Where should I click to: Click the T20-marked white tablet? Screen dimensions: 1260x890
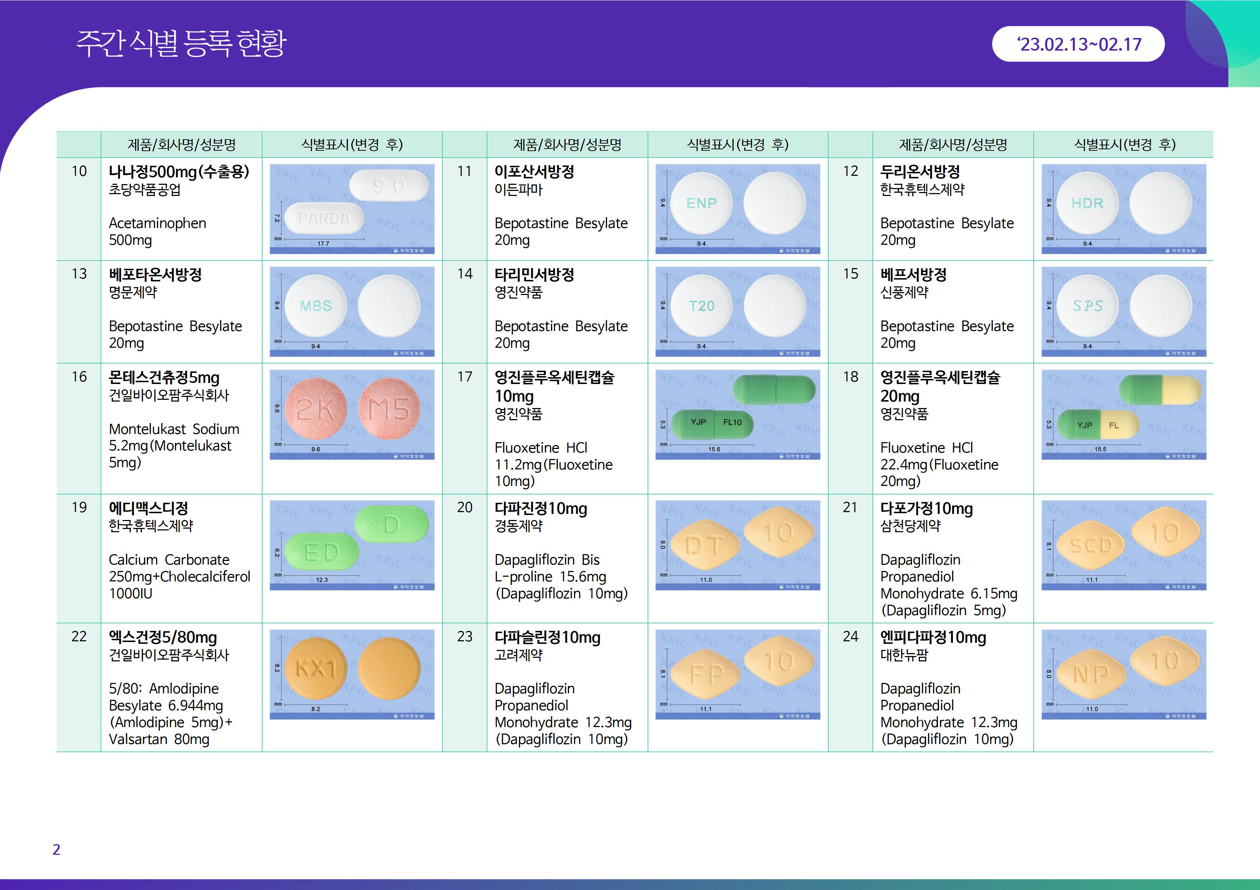click(x=701, y=305)
